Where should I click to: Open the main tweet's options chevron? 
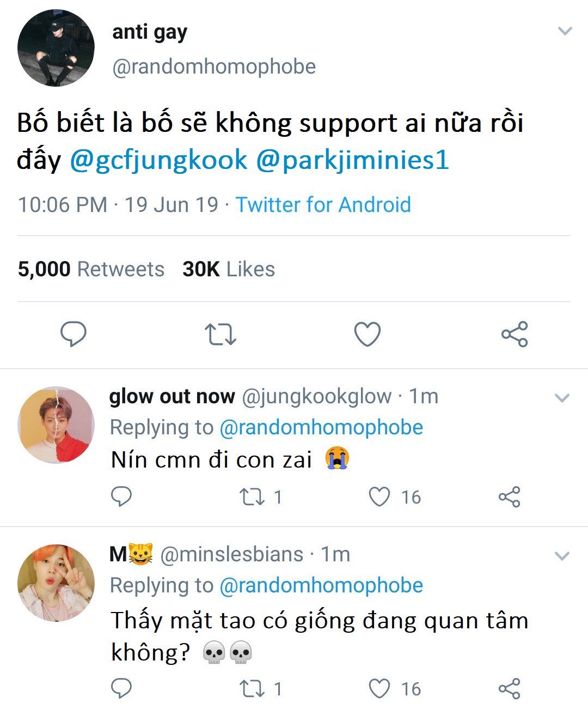pyautogui.click(x=565, y=31)
